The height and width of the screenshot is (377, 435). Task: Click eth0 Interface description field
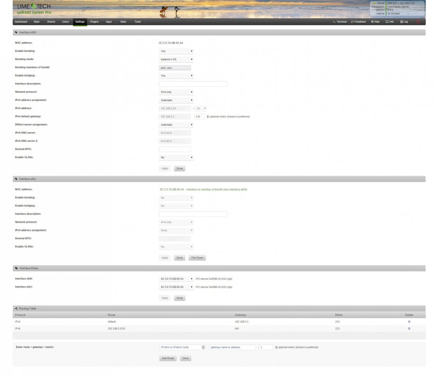pyautogui.click(x=193, y=84)
